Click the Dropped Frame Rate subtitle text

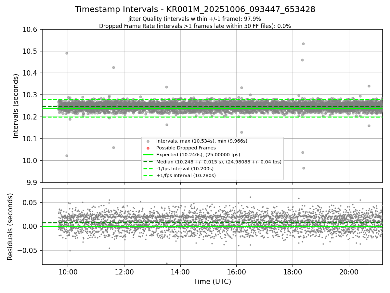[195, 26]
